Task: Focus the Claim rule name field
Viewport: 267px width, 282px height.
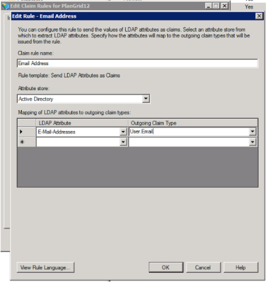Action: pos(137,63)
